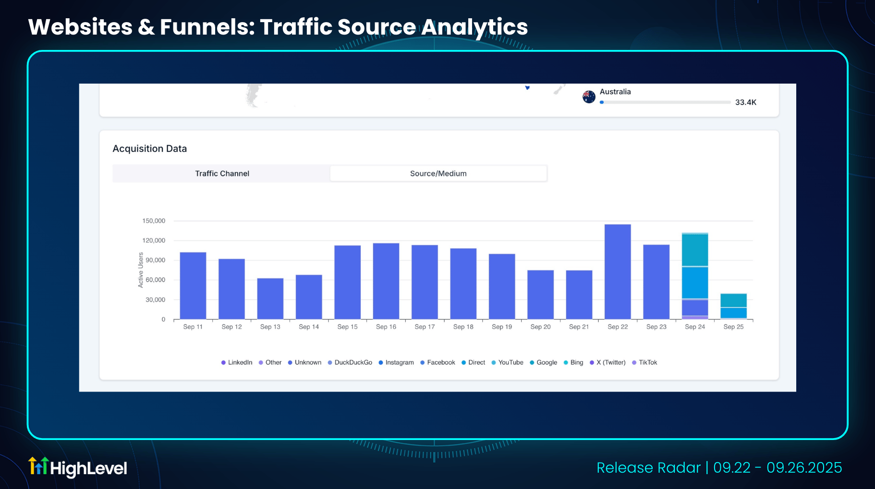Click the Australia flag icon
Screen dimensions: 875x489
coord(589,97)
